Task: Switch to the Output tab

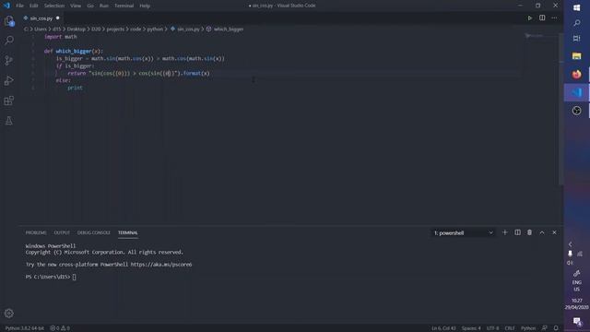Action: (62, 232)
